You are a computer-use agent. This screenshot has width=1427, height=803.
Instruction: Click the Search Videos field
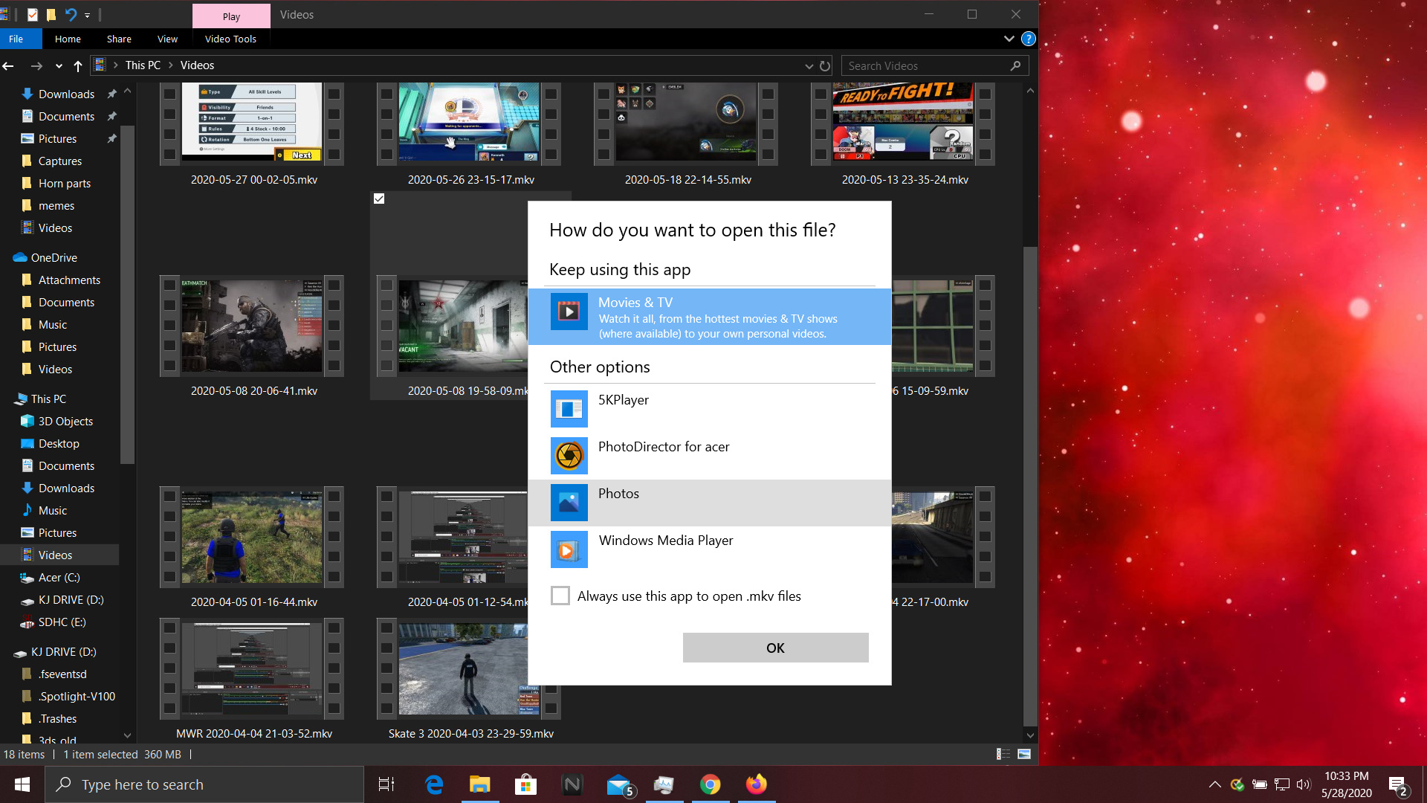(935, 65)
